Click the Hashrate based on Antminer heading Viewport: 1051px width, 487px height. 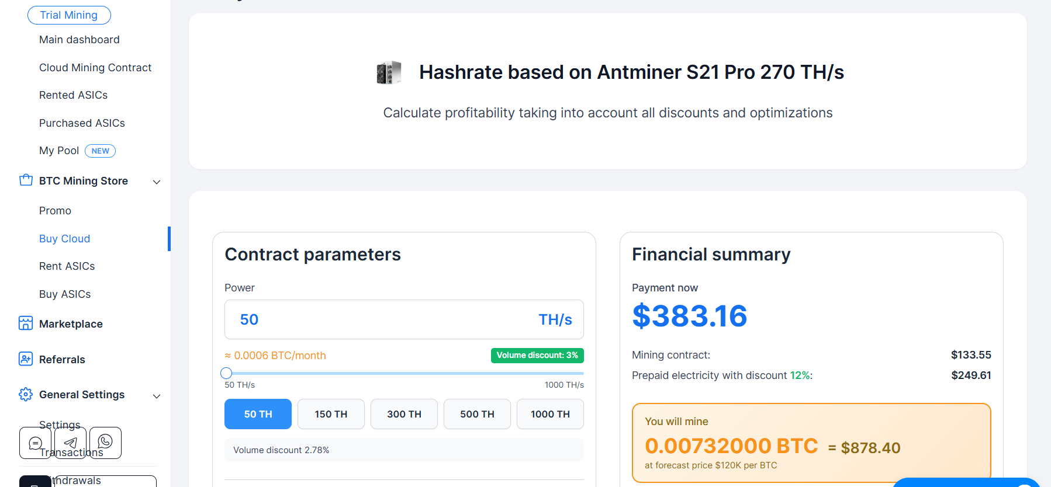click(632, 72)
